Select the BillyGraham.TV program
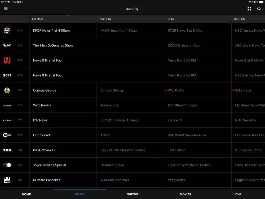Viewport: 265px width, 199px height. click(x=63, y=150)
